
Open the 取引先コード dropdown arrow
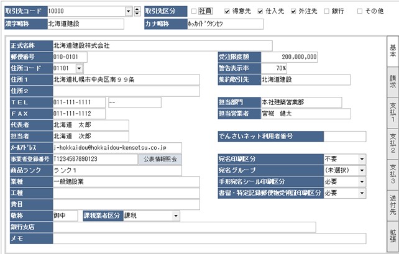pyautogui.click(x=129, y=11)
